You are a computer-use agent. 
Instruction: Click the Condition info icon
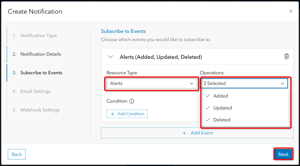(132, 101)
